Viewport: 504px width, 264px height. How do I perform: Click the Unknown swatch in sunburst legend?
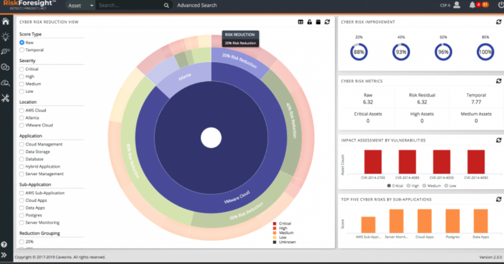pyautogui.click(x=275, y=242)
